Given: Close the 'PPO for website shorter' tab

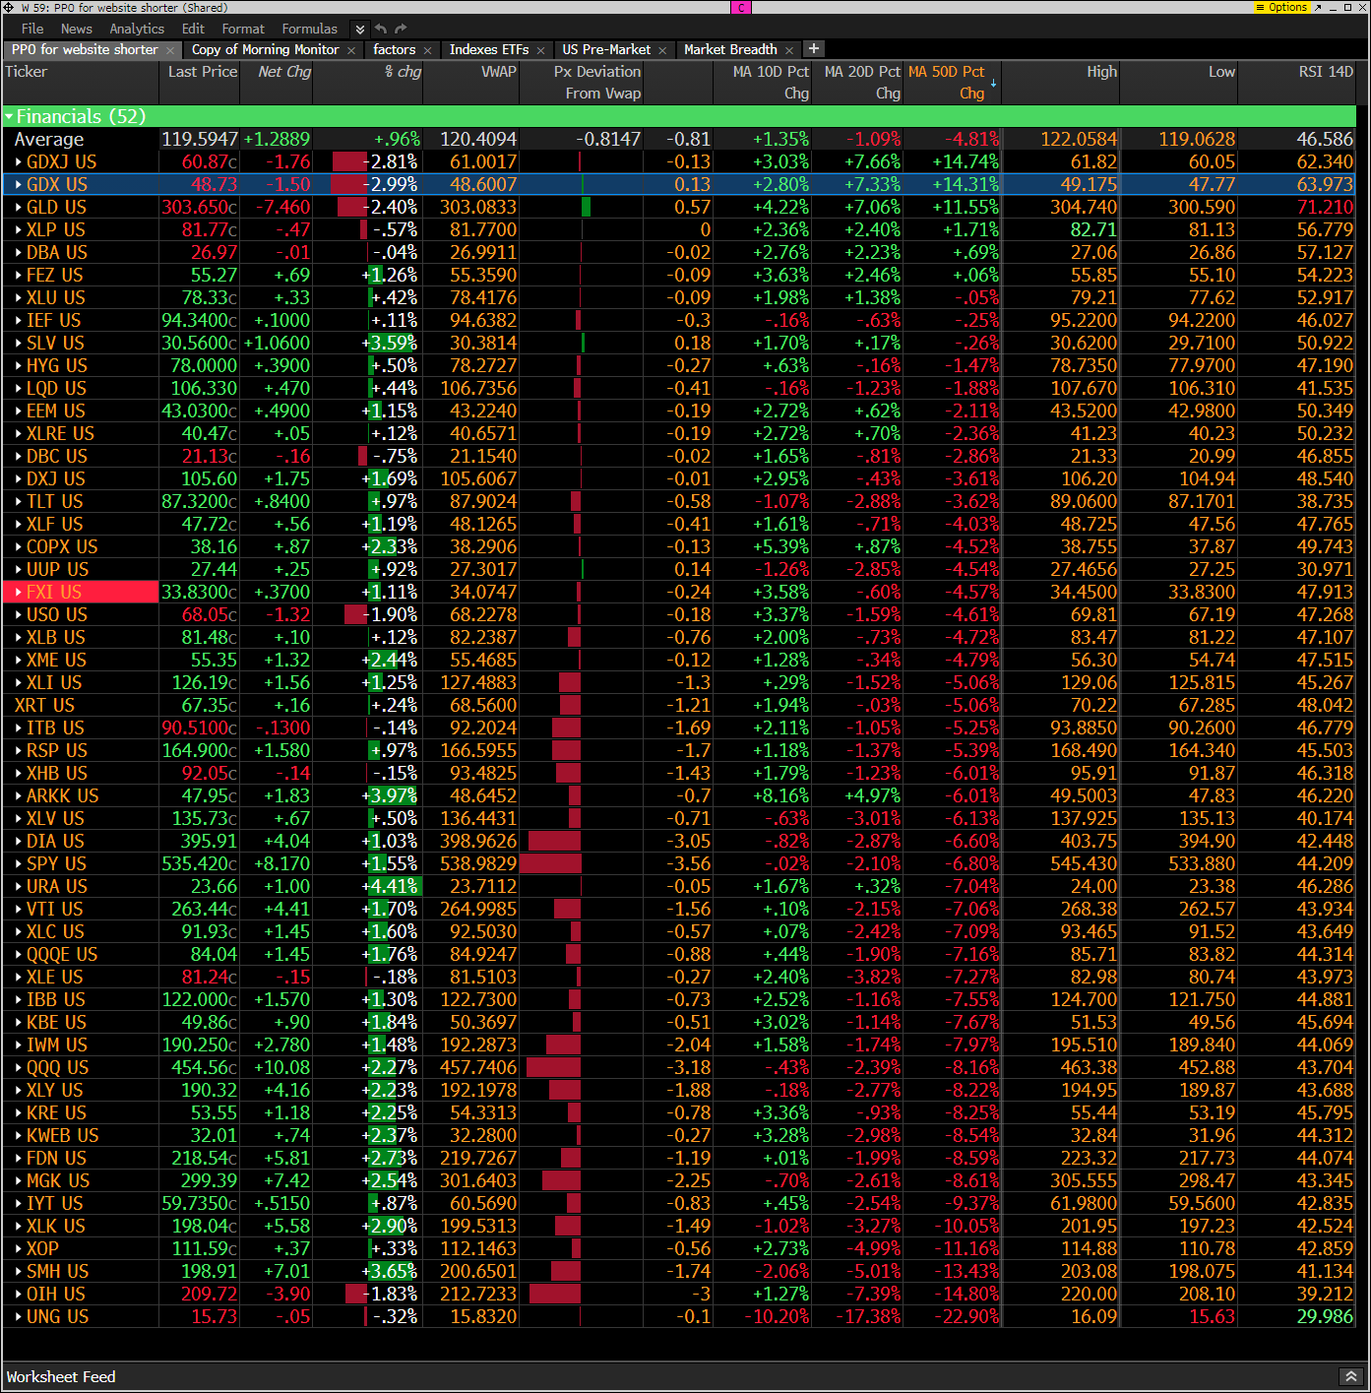Looking at the screenshot, I should tap(170, 50).
